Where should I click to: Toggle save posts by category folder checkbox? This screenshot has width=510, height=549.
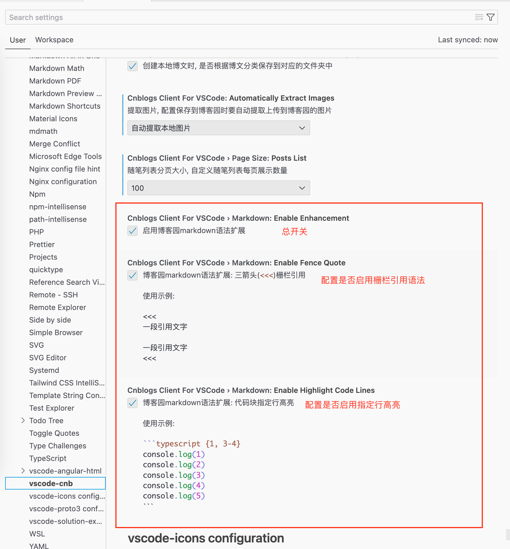[x=132, y=66]
